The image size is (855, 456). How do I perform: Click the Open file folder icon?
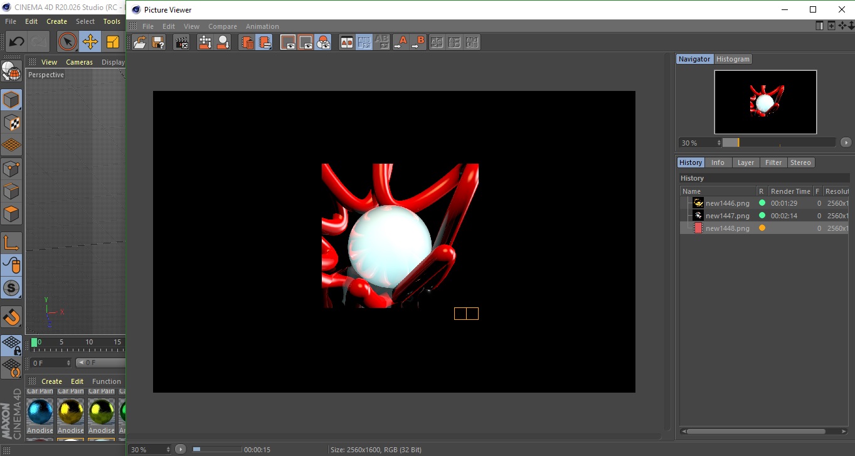point(141,43)
